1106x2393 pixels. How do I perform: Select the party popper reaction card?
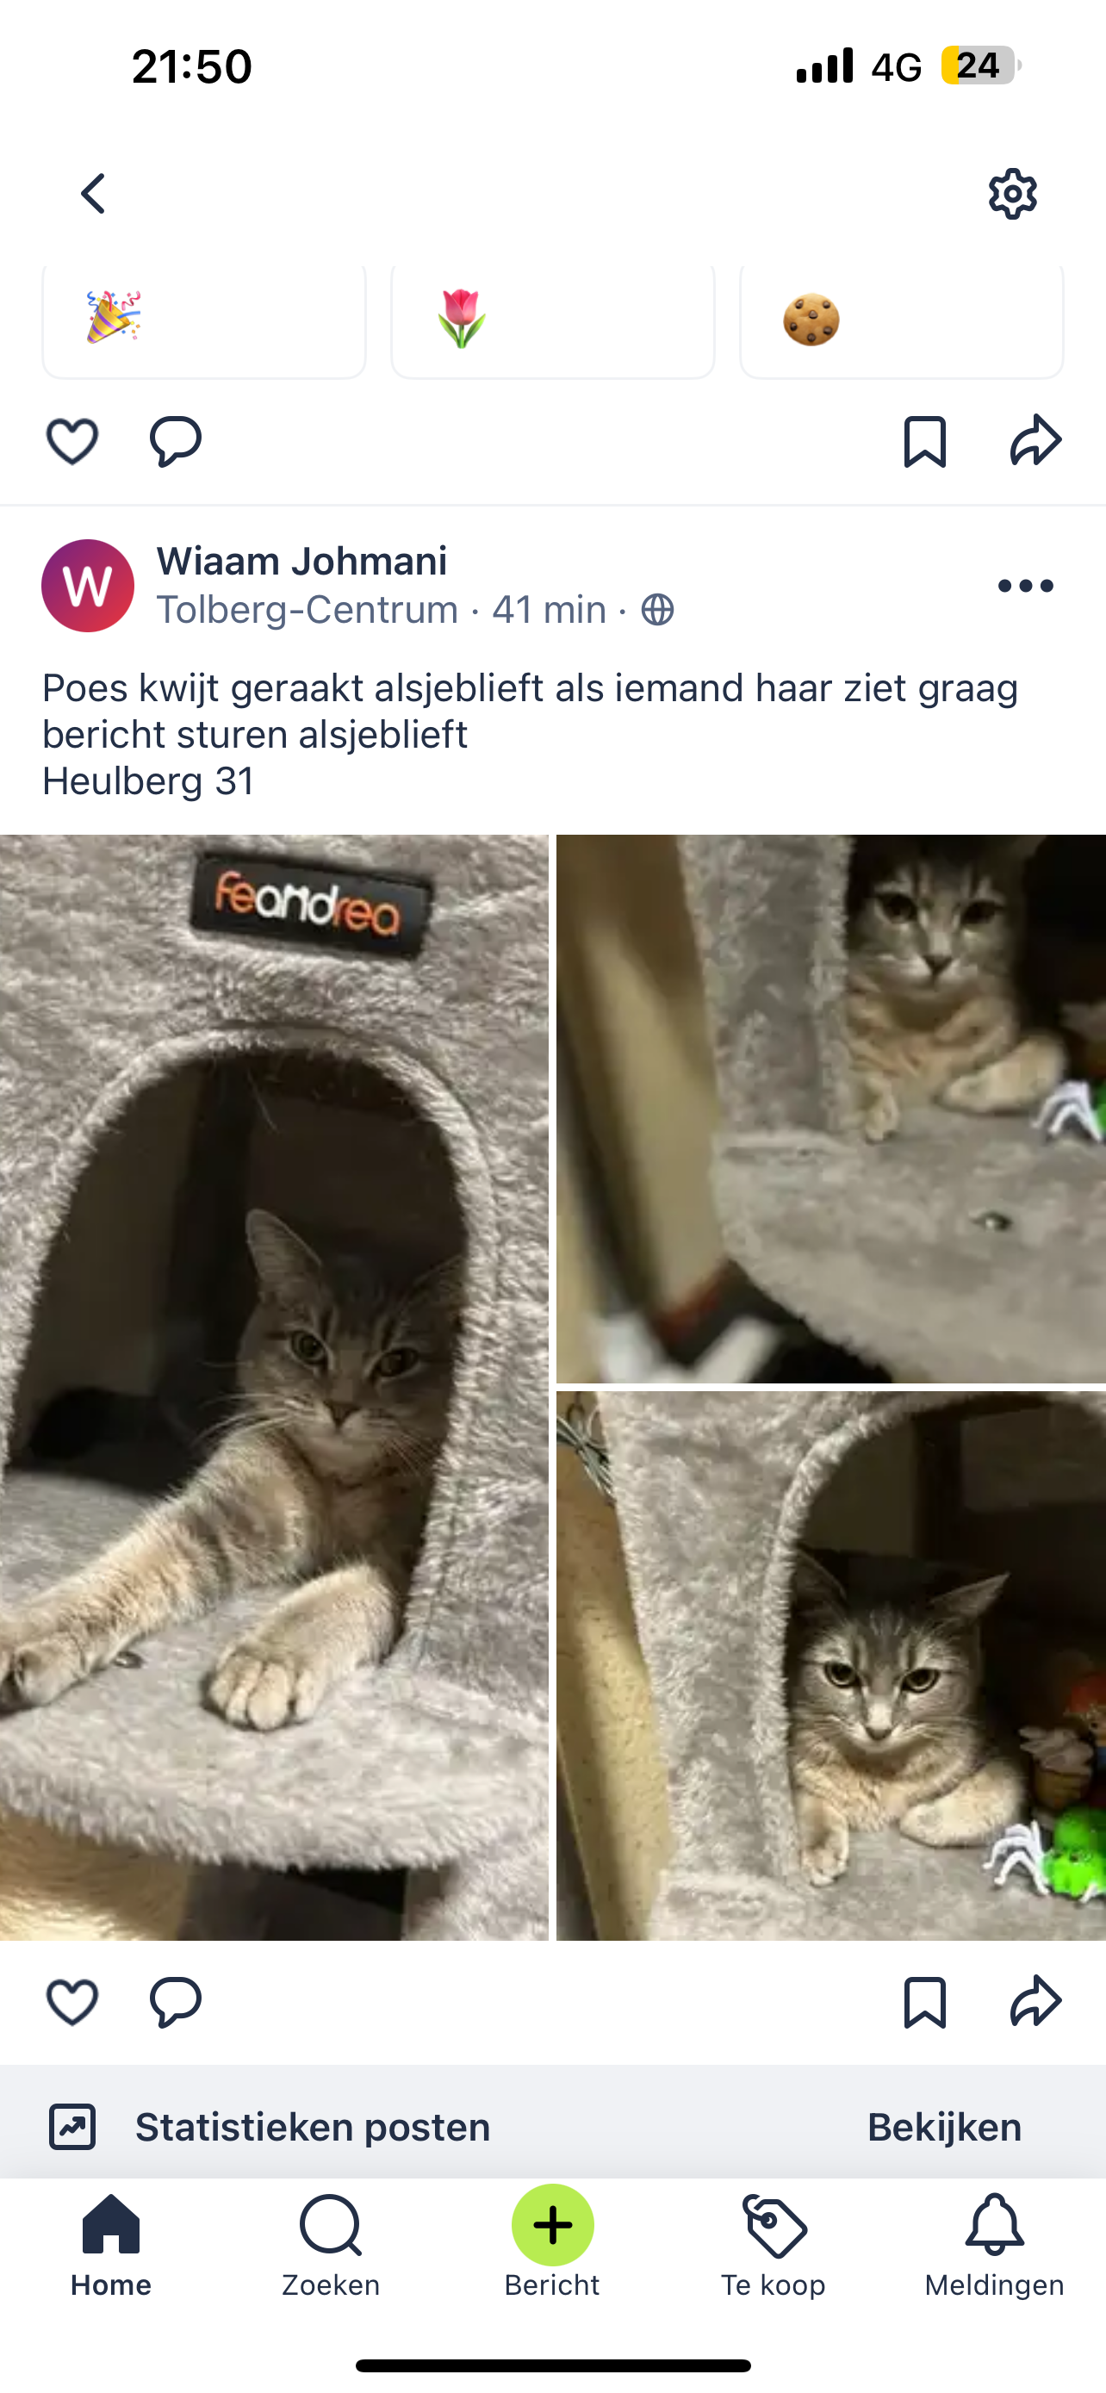coord(204,321)
